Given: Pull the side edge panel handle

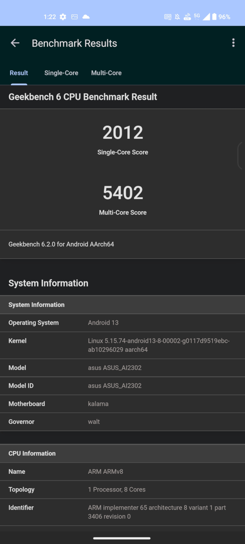Looking at the screenshot, I should tap(241, 155).
